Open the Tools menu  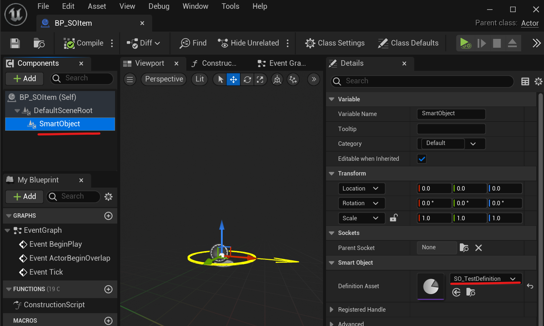point(230,6)
